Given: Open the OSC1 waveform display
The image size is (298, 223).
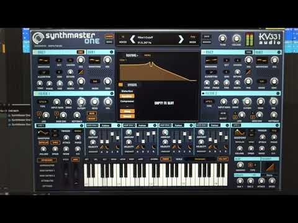Looking at the screenshot, I should 43,61.
